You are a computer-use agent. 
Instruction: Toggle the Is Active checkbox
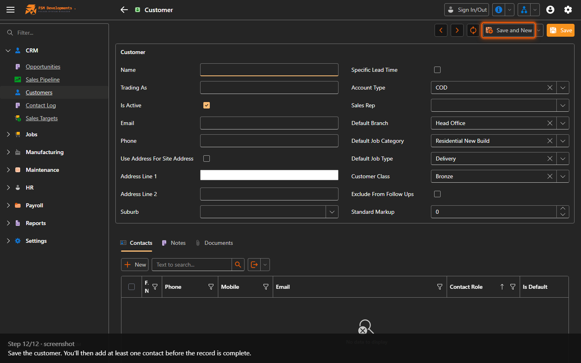[207, 105]
